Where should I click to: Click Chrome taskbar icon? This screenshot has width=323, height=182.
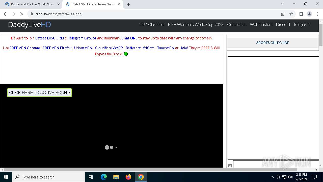(x=141, y=177)
